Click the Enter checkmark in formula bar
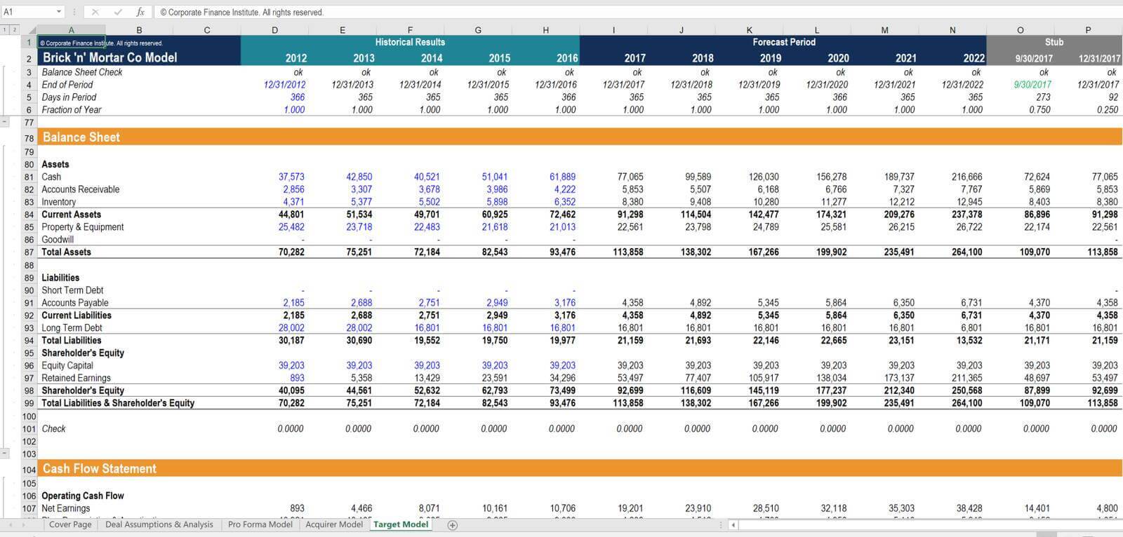Screen dimensions: 1123x537 (x=118, y=12)
